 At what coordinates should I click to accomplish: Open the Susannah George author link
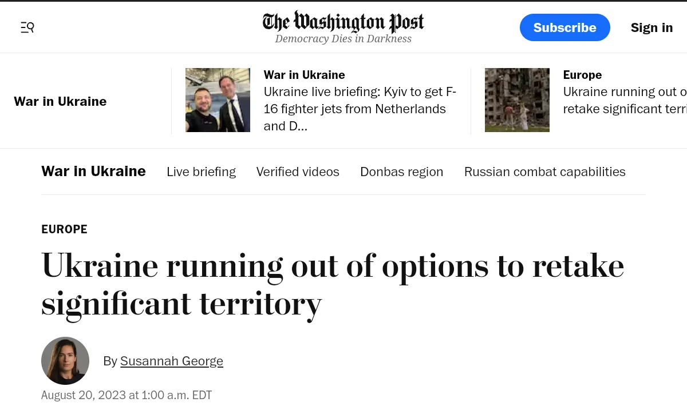click(171, 361)
